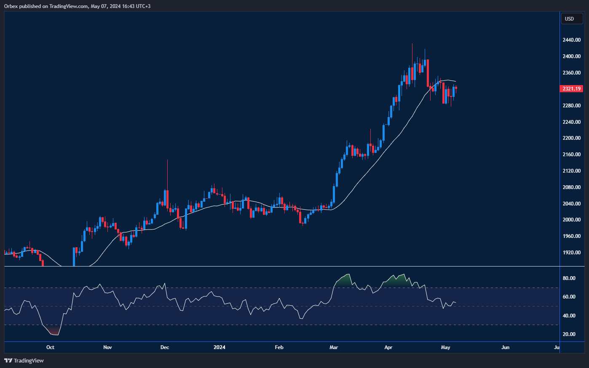Select the 80.00 RSI scale label

tap(569, 278)
